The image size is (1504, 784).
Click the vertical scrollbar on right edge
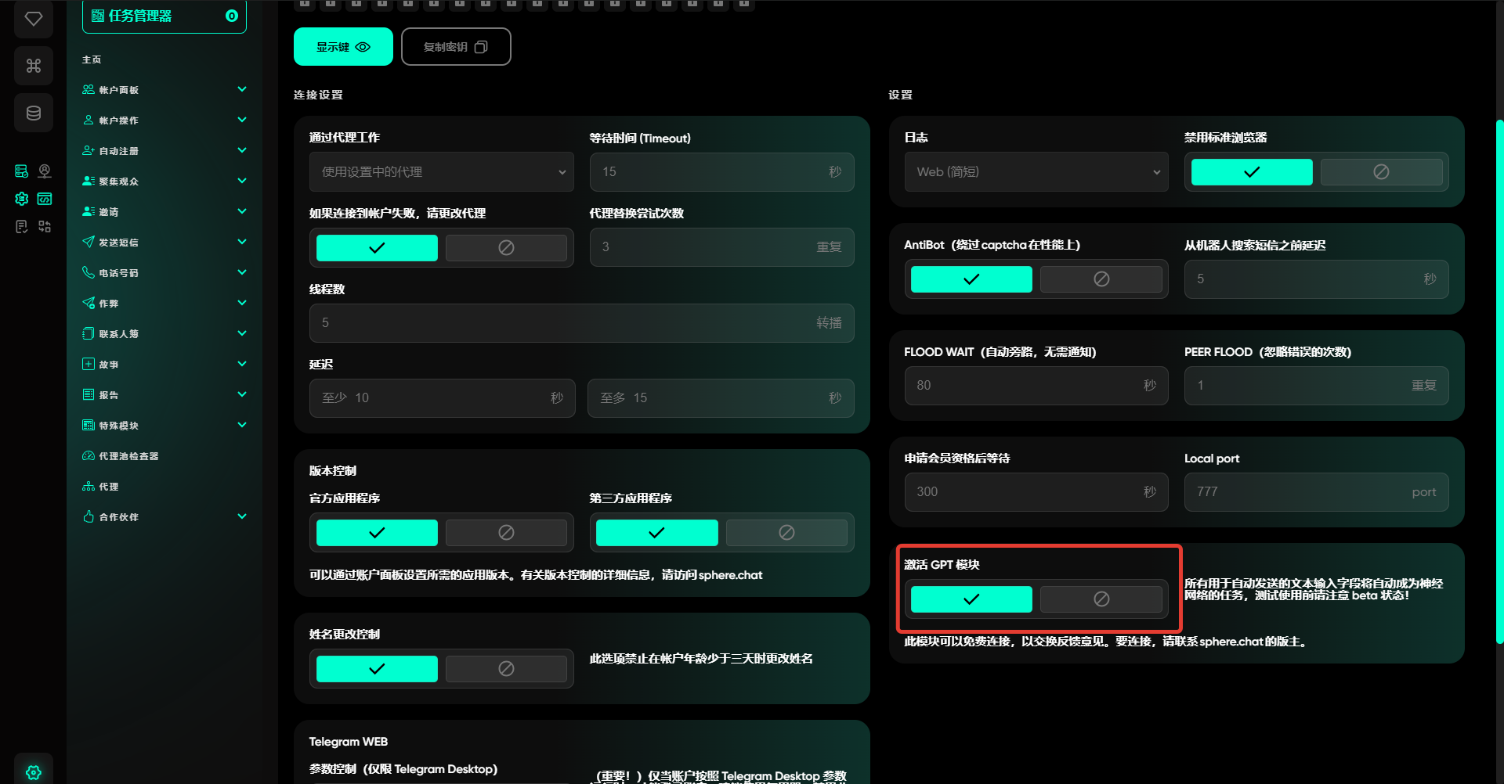pyautogui.click(x=1499, y=382)
